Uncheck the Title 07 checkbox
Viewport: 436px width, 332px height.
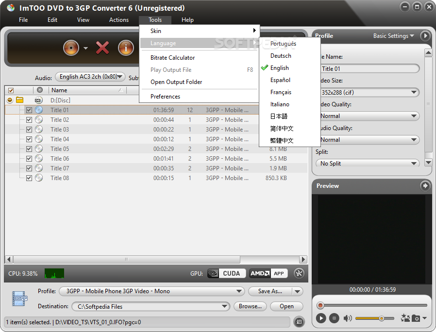(29, 168)
